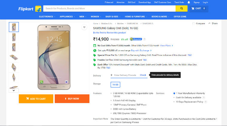Expand the Appliances menu
Screen dimensions: 227x126
coord(67,17)
